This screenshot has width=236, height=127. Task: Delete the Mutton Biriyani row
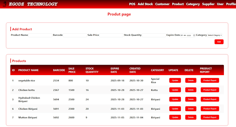[x=191, y=117]
